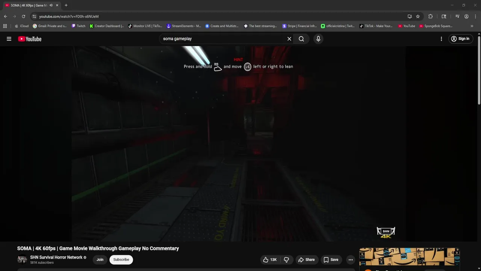Open 'The best streaming' bookmark
Screen dimensions: 481x271
(x=260, y=26)
